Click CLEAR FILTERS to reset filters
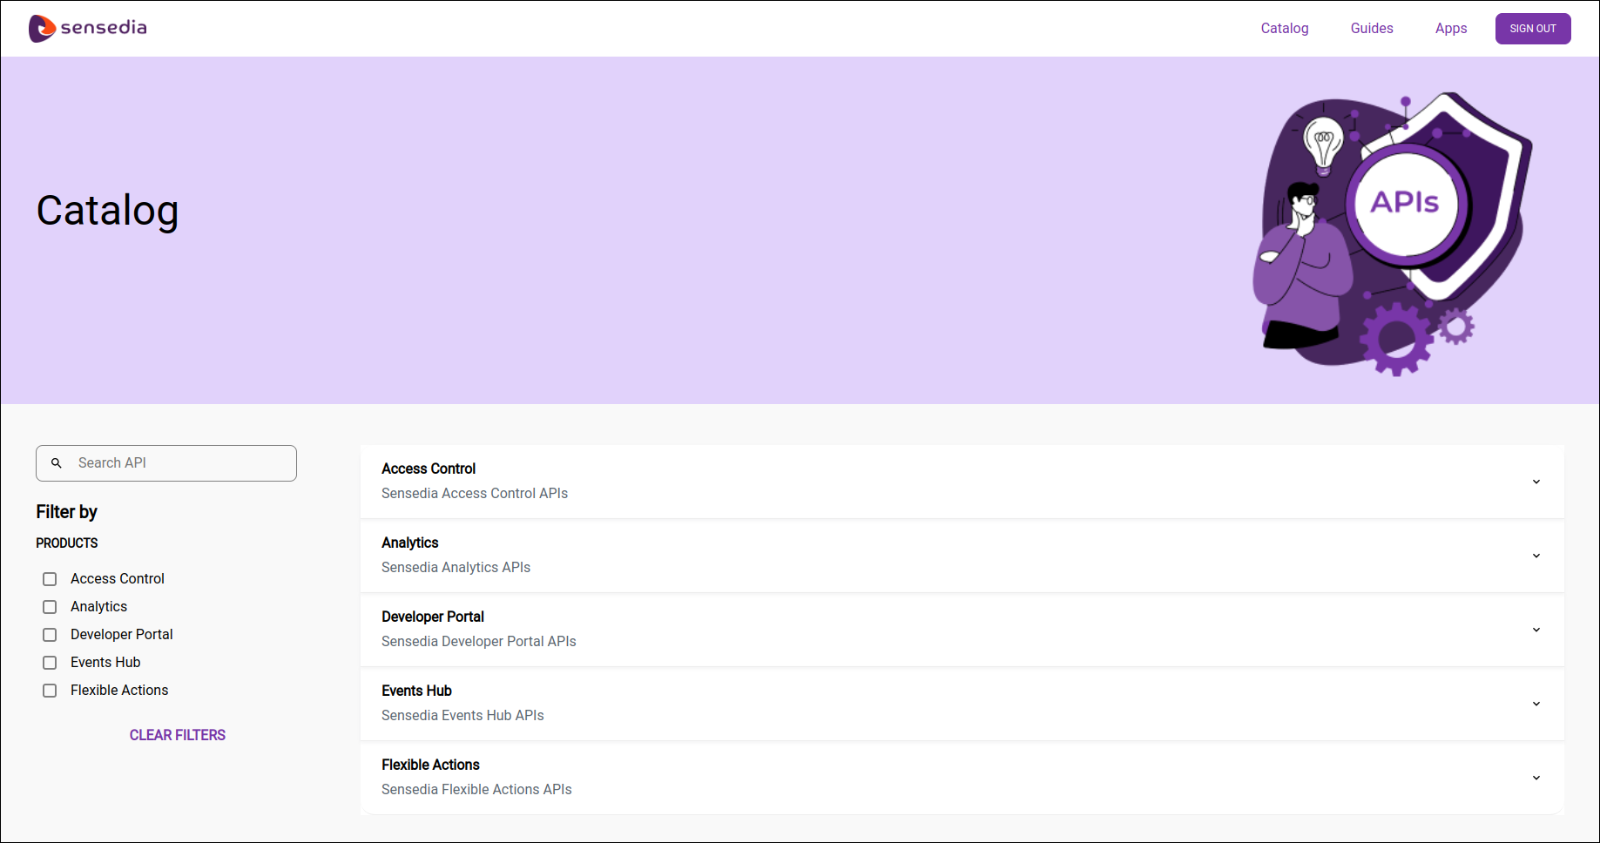This screenshot has height=843, width=1600. point(177,735)
